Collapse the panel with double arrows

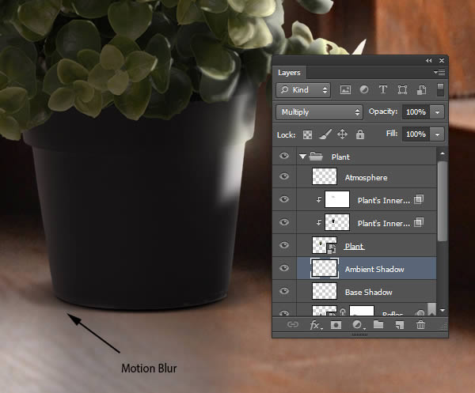point(428,61)
